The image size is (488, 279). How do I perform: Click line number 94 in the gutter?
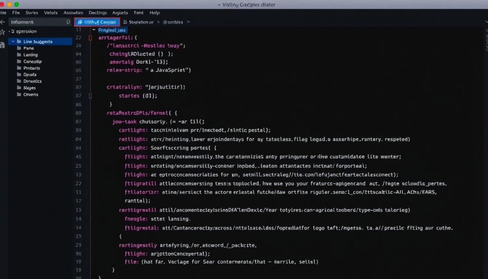[x=79, y=54]
